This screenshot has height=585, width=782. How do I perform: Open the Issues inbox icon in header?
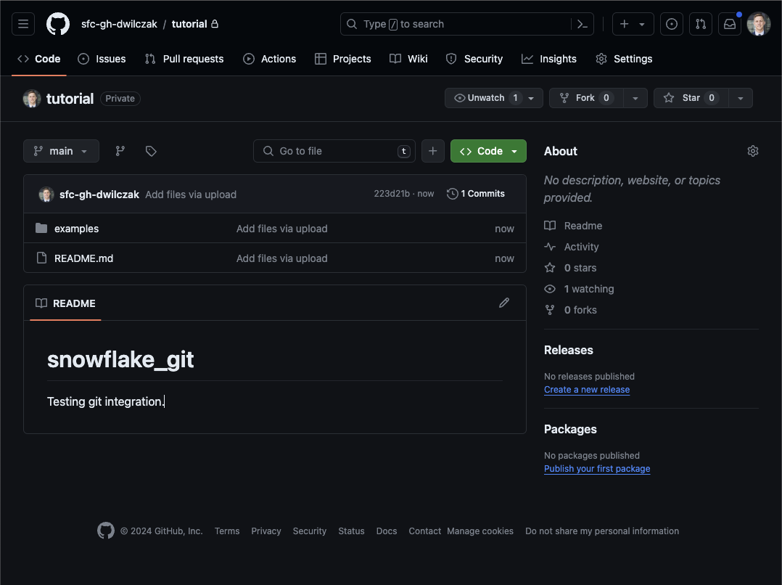coord(671,24)
